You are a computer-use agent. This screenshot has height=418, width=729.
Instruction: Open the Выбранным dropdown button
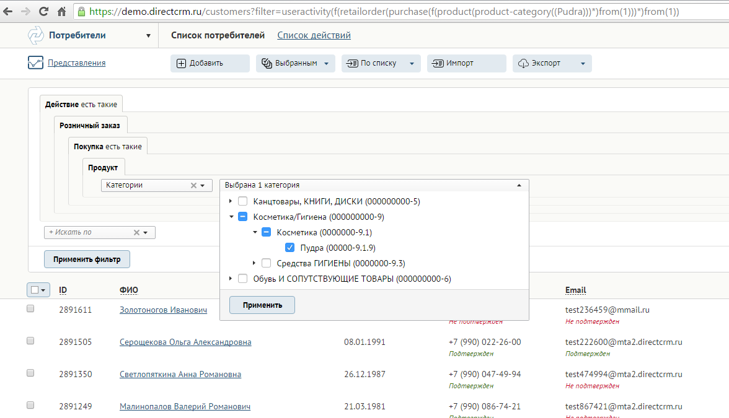tap(295, 63)
